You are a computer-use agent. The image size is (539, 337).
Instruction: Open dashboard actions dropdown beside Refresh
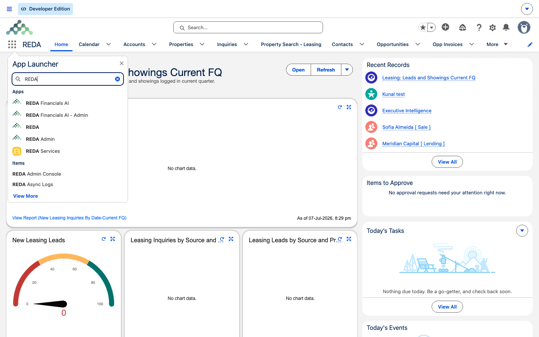click(347, 70)
